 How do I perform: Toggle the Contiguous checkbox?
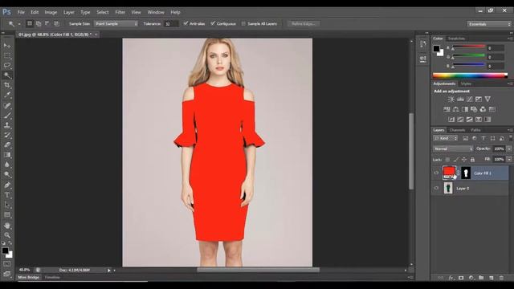click(x=213, y=23)
